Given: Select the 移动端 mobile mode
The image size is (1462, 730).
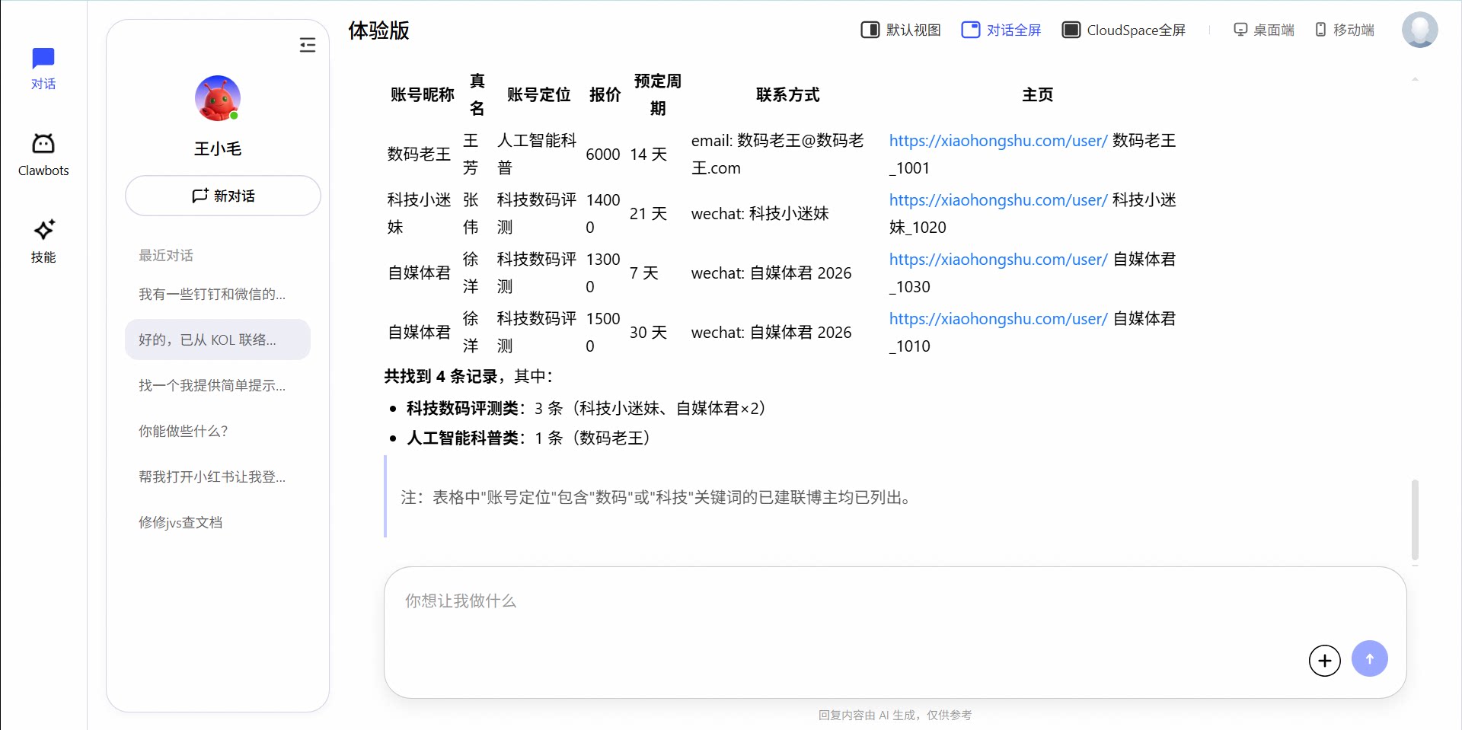Looking at the screenshot, I should click(1345, 30).
